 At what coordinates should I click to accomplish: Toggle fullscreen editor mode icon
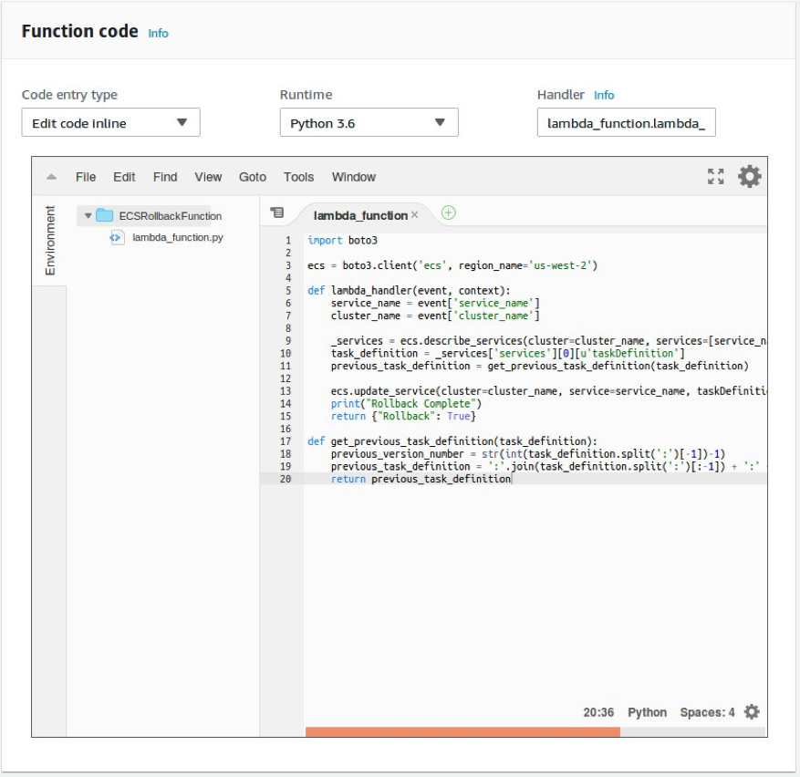click(x=716, y=177)
